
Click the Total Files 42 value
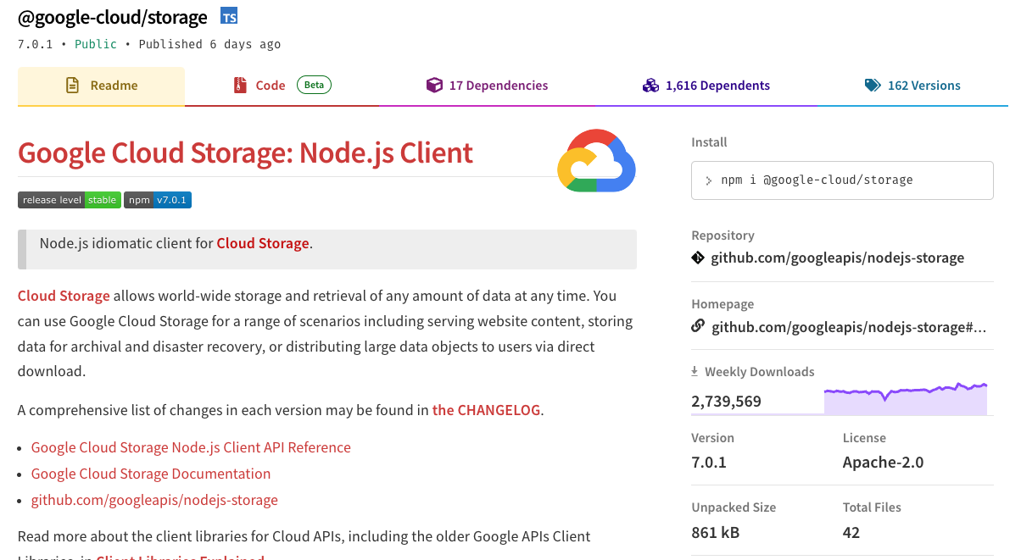(851, 533)
